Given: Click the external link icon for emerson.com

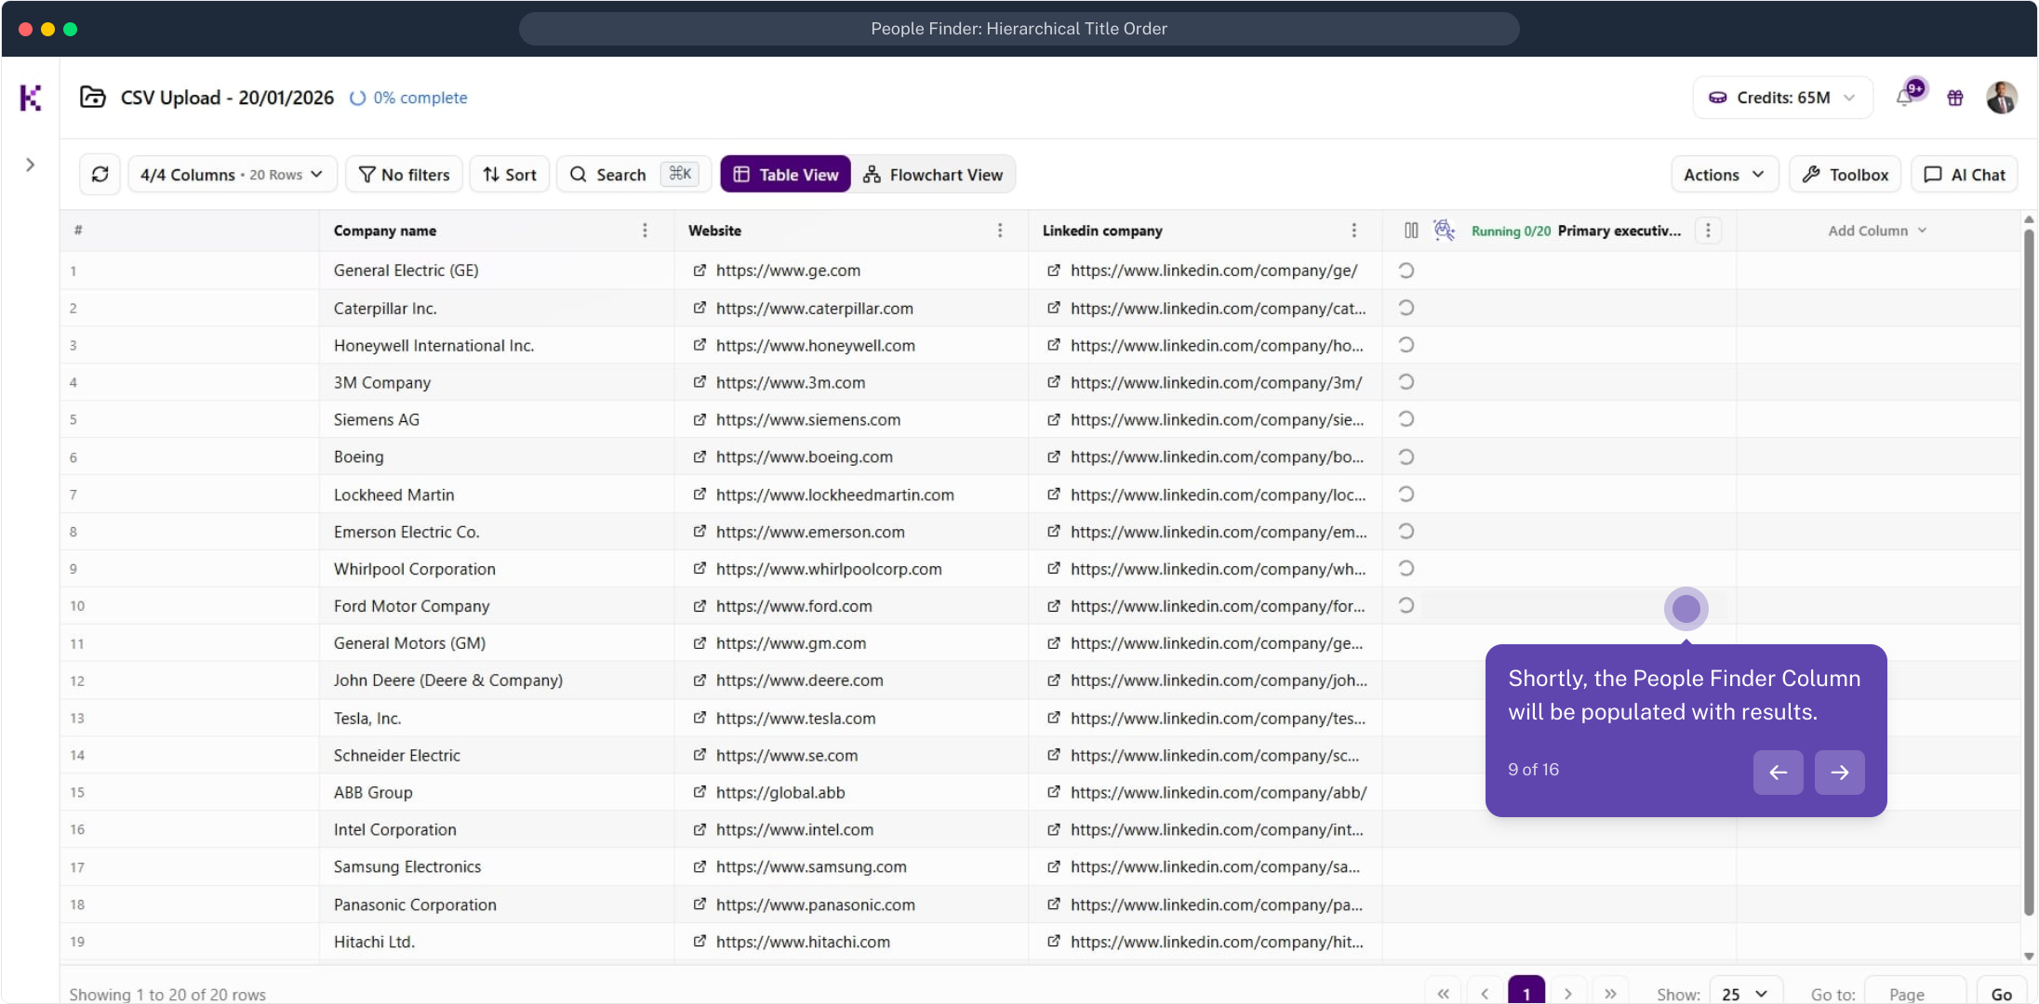Looking at the screenshot, I should pyautogui.click(x=700, y=532).
